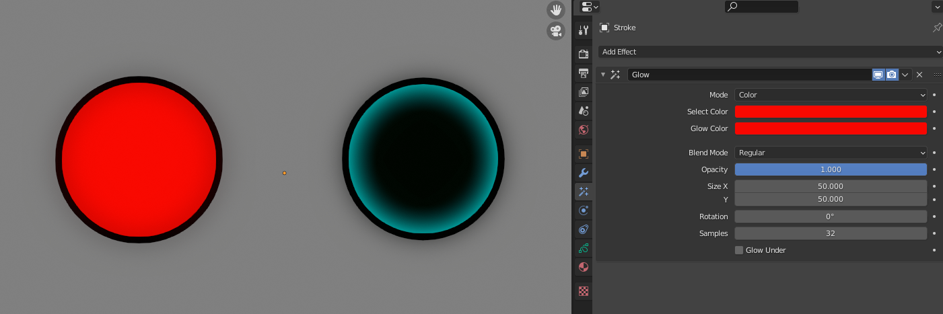Activate the viewport pan hand tool
The height and width of the screenshot is (314, 943).
[556, 9]
